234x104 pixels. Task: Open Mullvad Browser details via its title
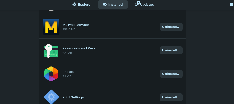(x=76, y=25)
